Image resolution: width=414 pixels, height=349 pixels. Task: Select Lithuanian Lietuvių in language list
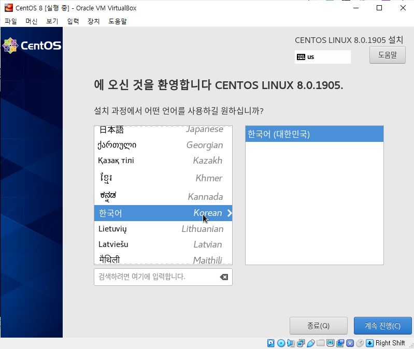click(163, 229)
